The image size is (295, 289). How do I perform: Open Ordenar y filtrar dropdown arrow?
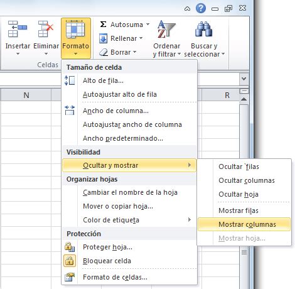pos(179,54)
